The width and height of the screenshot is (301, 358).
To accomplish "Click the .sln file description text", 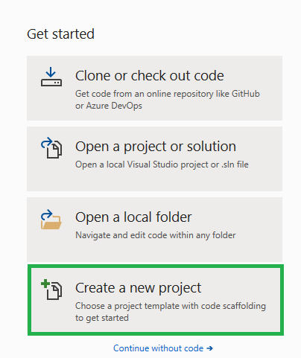I will pos(162,164).
